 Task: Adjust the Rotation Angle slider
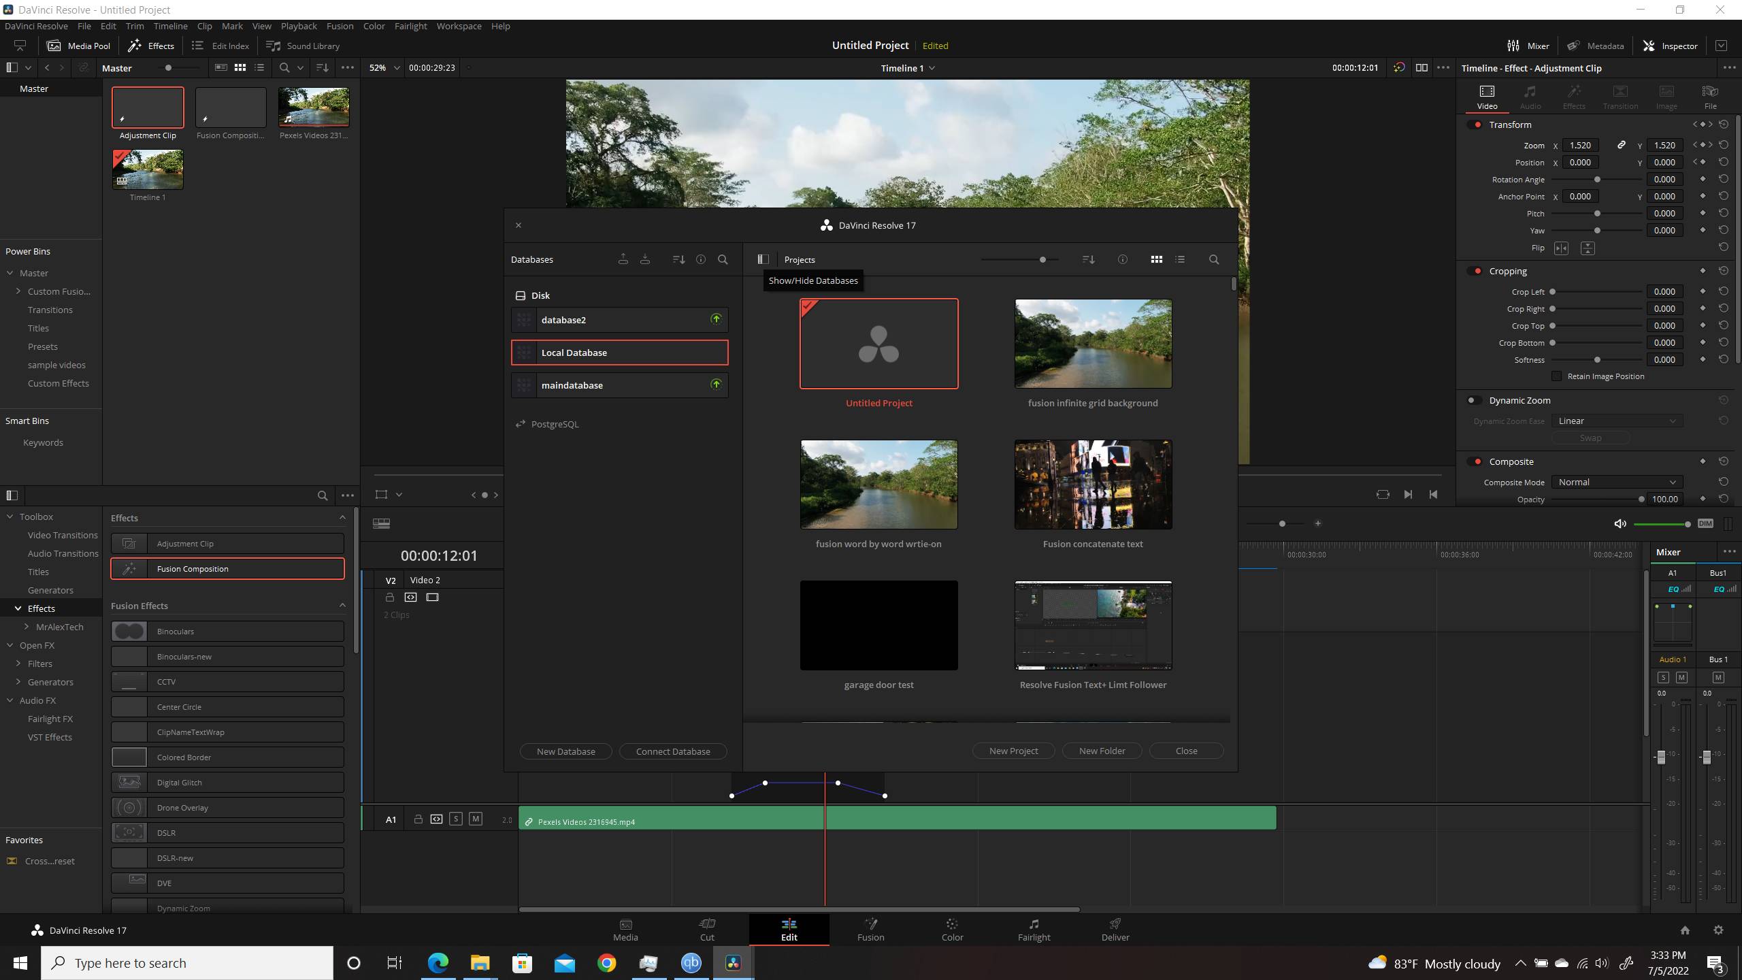[x=1597, y=179]
